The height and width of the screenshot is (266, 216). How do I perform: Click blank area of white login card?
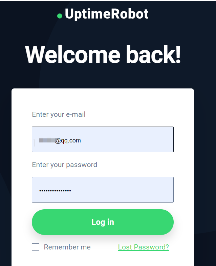(103, 100)
